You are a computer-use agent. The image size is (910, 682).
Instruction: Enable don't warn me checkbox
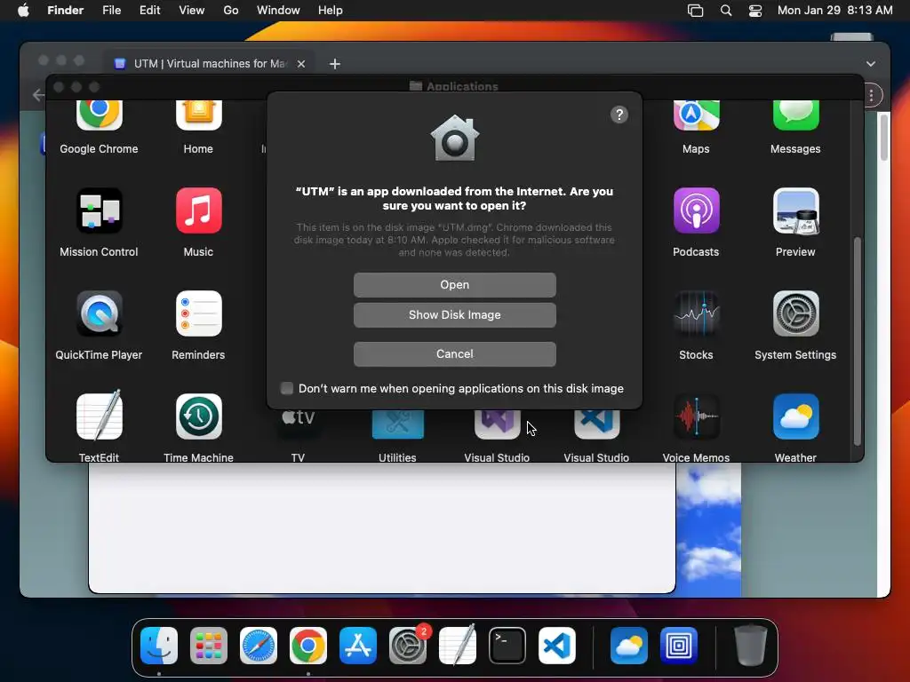click(287, 389)
